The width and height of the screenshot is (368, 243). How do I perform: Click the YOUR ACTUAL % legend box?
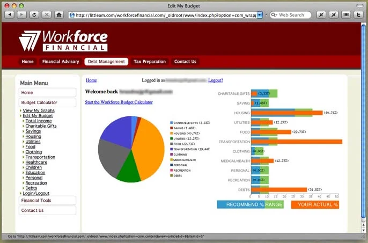(x=315, y=204)
